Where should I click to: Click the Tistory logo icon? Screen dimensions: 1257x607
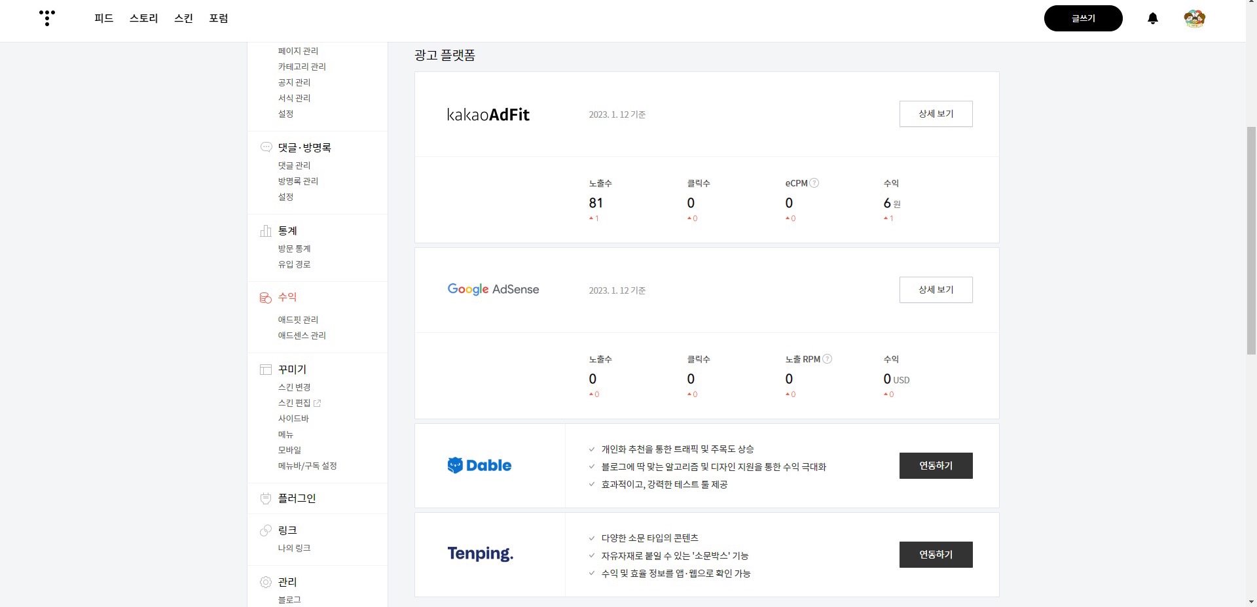[47, 18]
